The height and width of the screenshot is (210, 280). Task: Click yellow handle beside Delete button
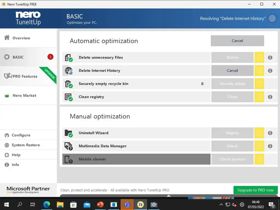pyautogui.click(x=259, y=57)
